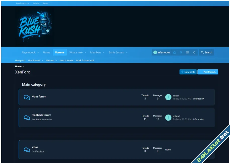Open the Search box in navbar
Viewport: 230px width, 163px height.
[x=206, y=52]
